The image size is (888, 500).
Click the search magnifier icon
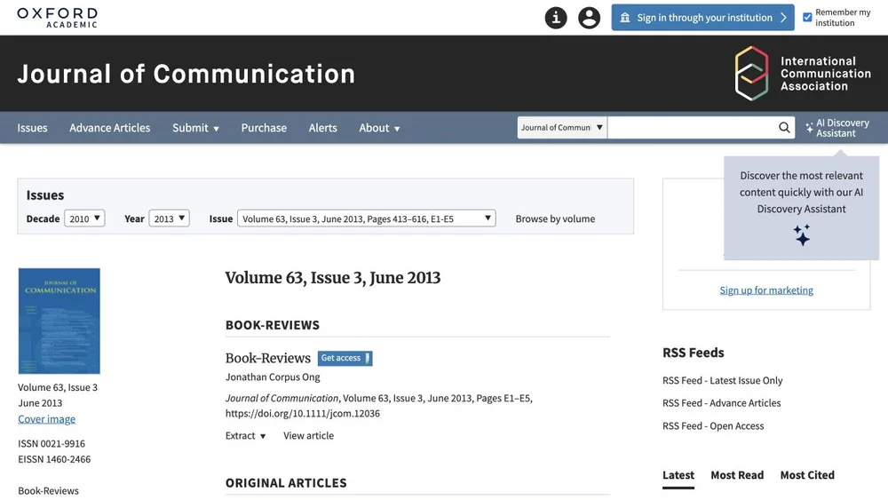coord(784,127)
